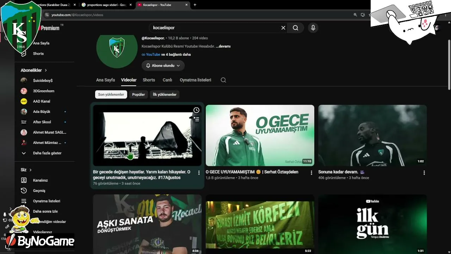Open After Skool subscription channel
Image resolution: width=451 pixels, height=254 pixels.
[x=42, y=122]
